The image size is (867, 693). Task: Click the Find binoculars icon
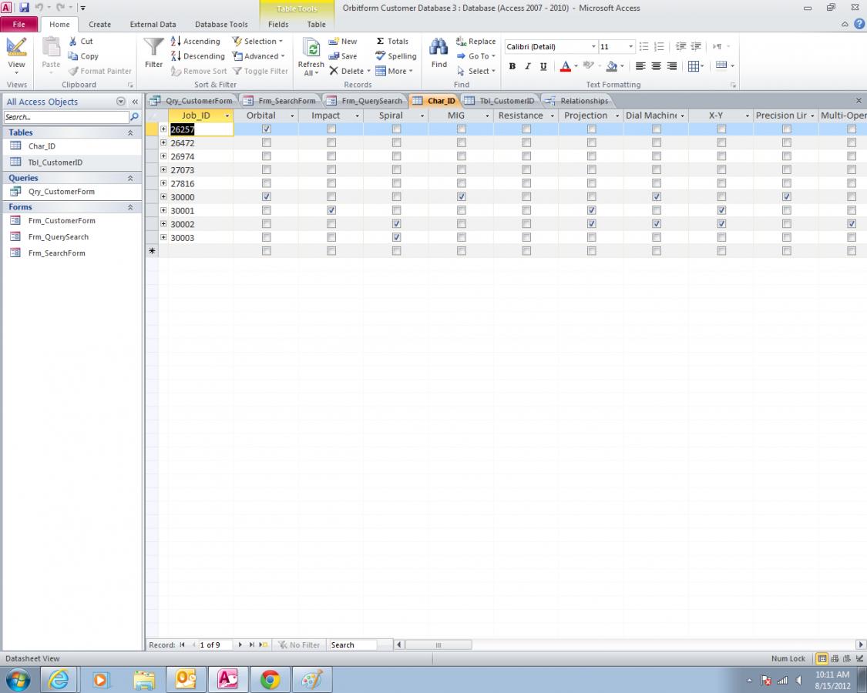coord(439,48)
